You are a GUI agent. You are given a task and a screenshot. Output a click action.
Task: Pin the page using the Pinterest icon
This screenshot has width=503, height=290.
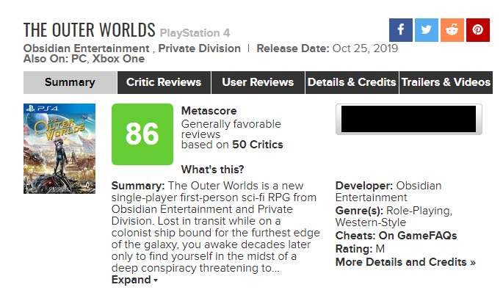(x=477, y=30)
